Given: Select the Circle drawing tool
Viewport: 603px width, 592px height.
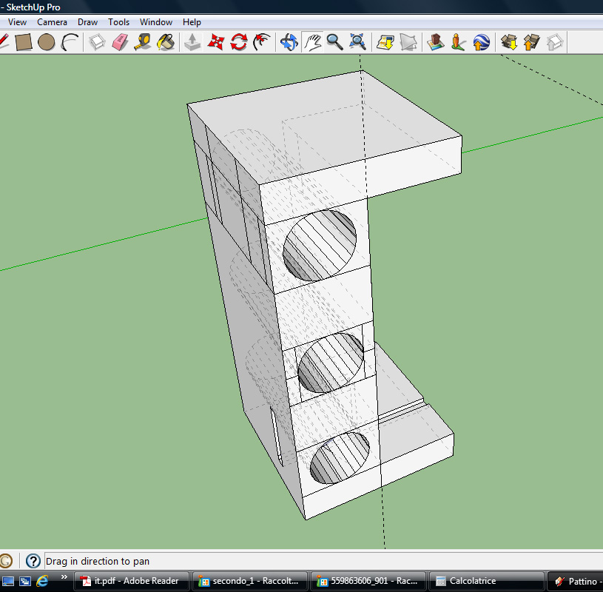Looking at the screenshot, I should point(47,42).
